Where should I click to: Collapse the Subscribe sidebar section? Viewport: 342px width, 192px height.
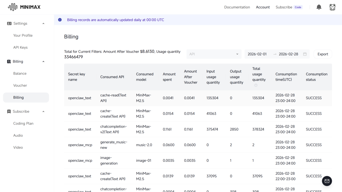[43, 111]
